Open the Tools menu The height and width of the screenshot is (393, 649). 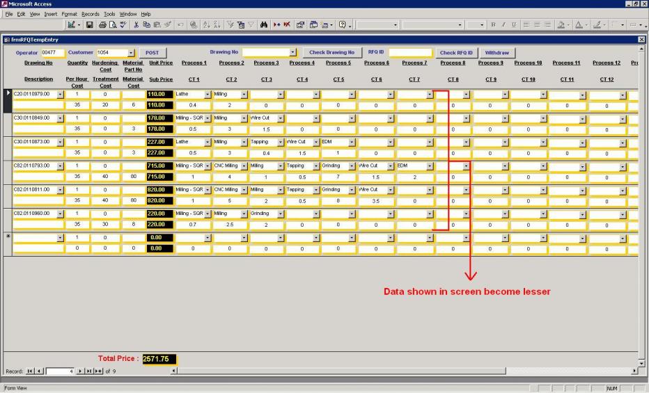pos(109,14)
